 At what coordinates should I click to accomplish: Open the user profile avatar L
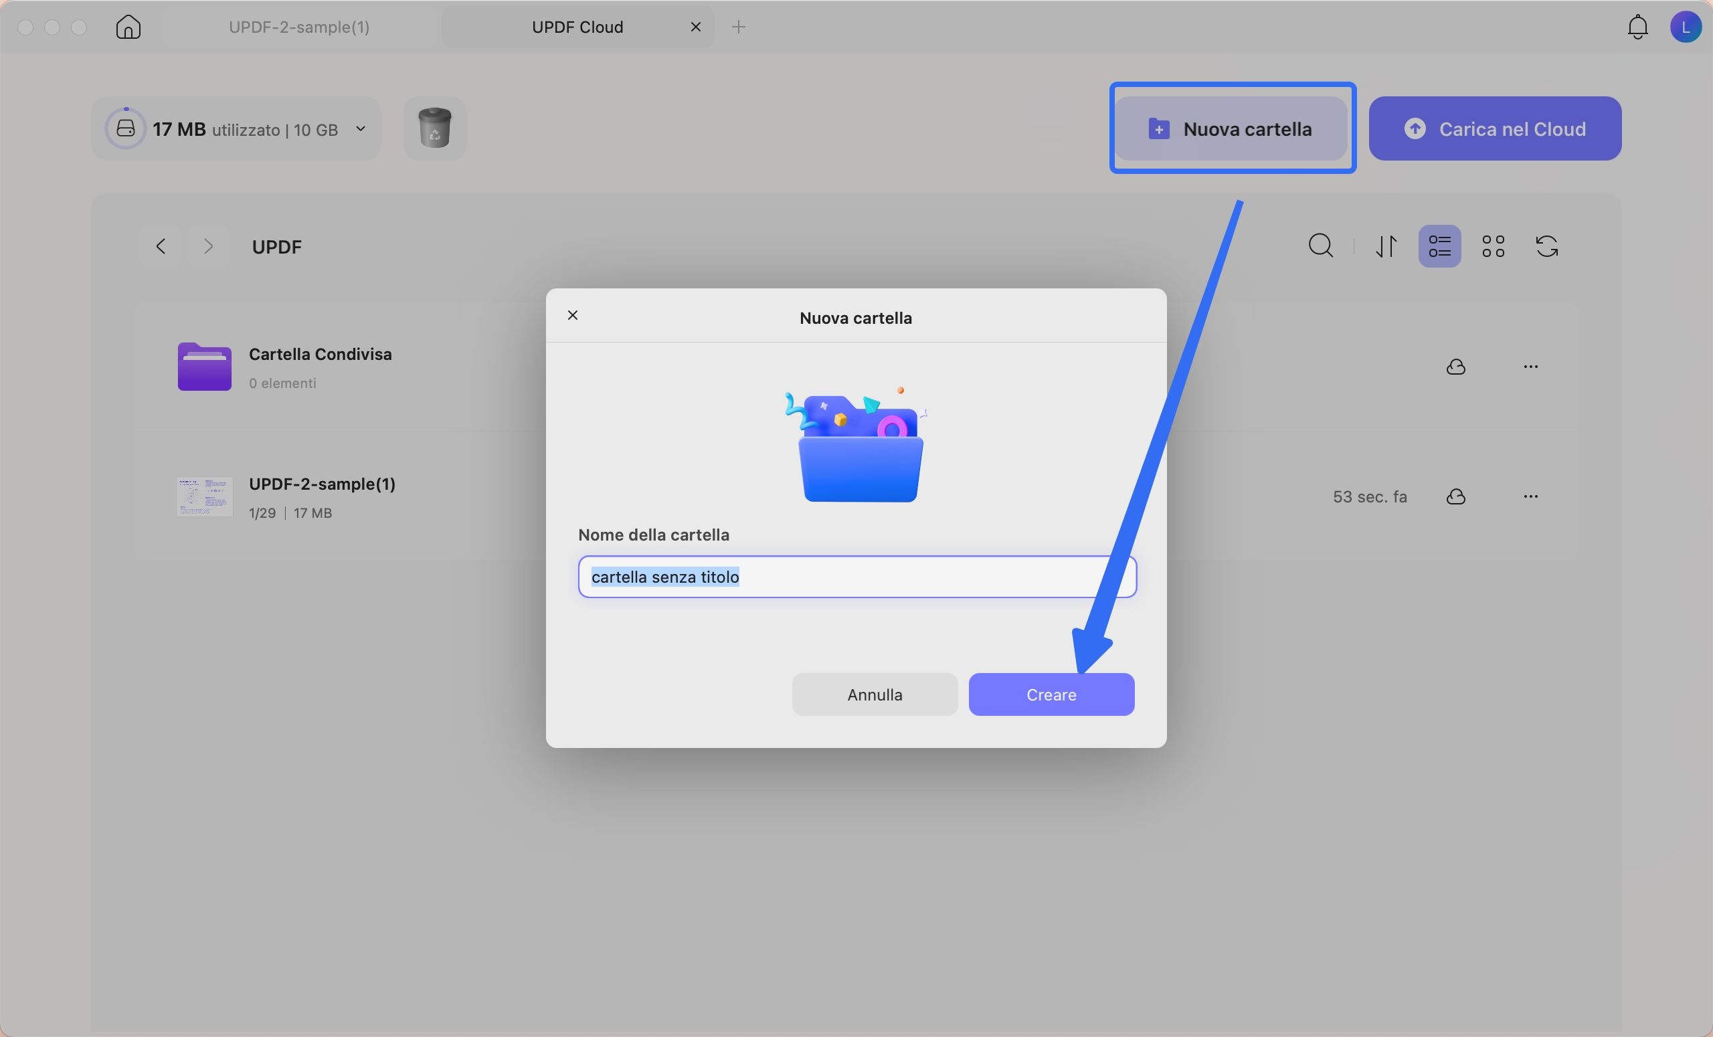point(1684,27)
